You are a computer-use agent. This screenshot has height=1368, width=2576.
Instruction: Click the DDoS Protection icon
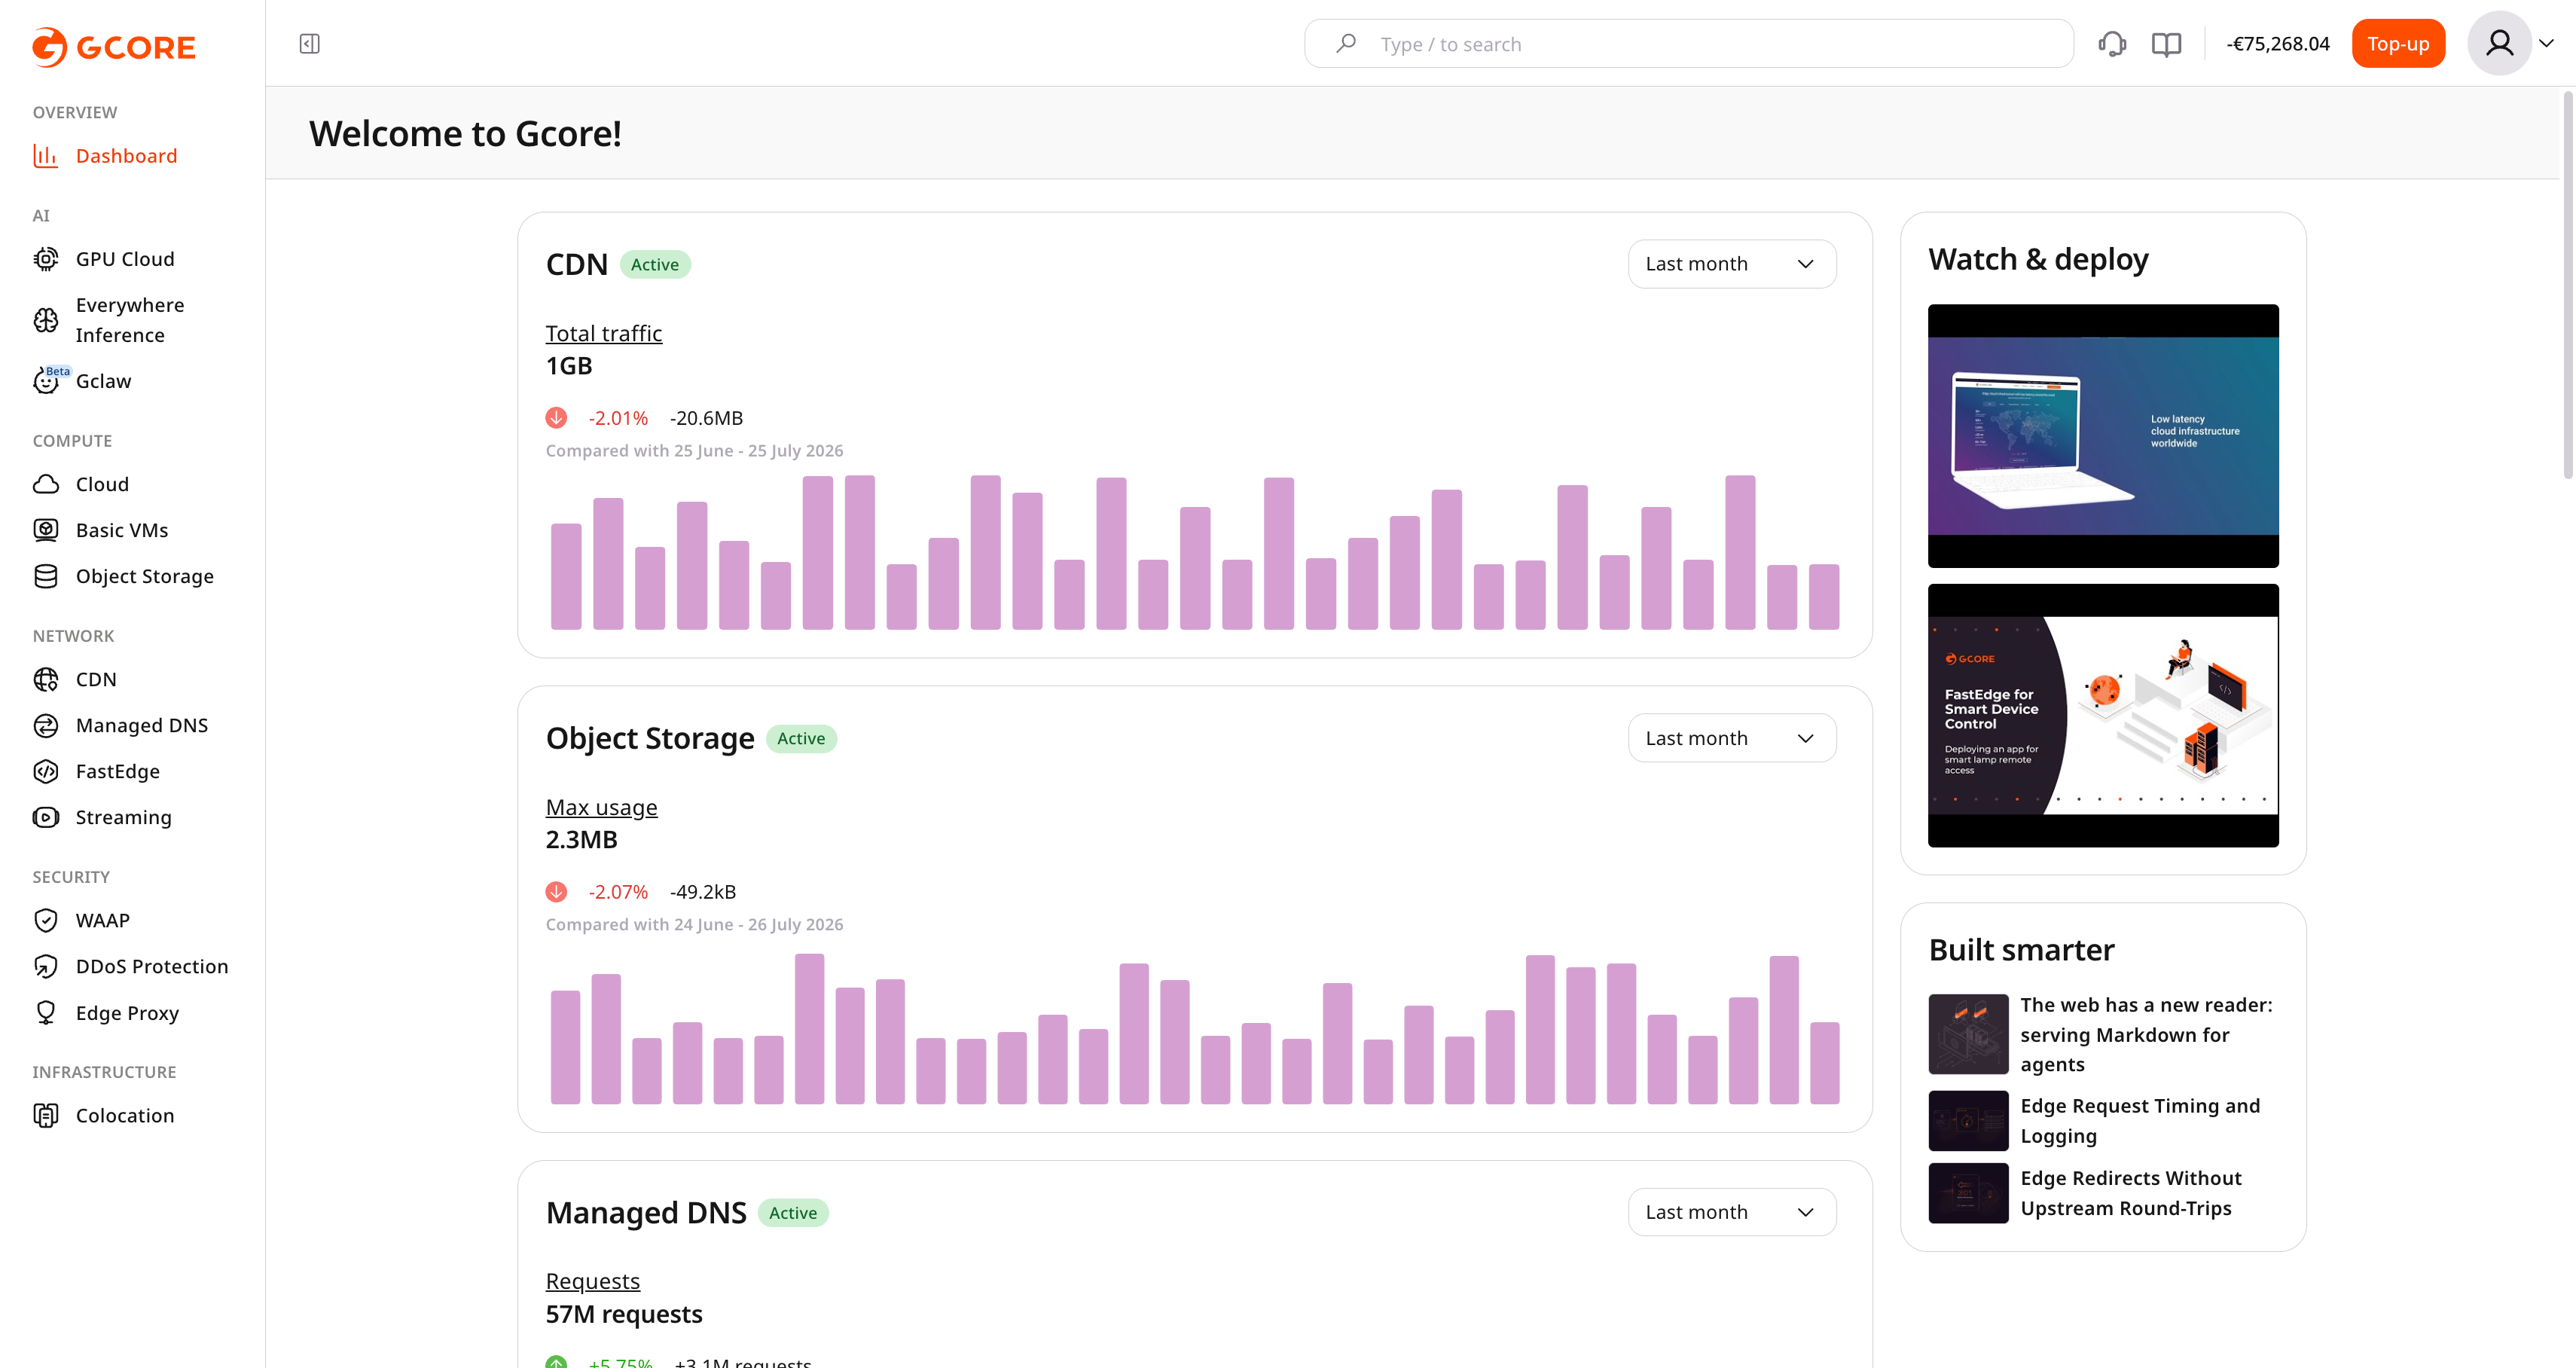[46, 966]
